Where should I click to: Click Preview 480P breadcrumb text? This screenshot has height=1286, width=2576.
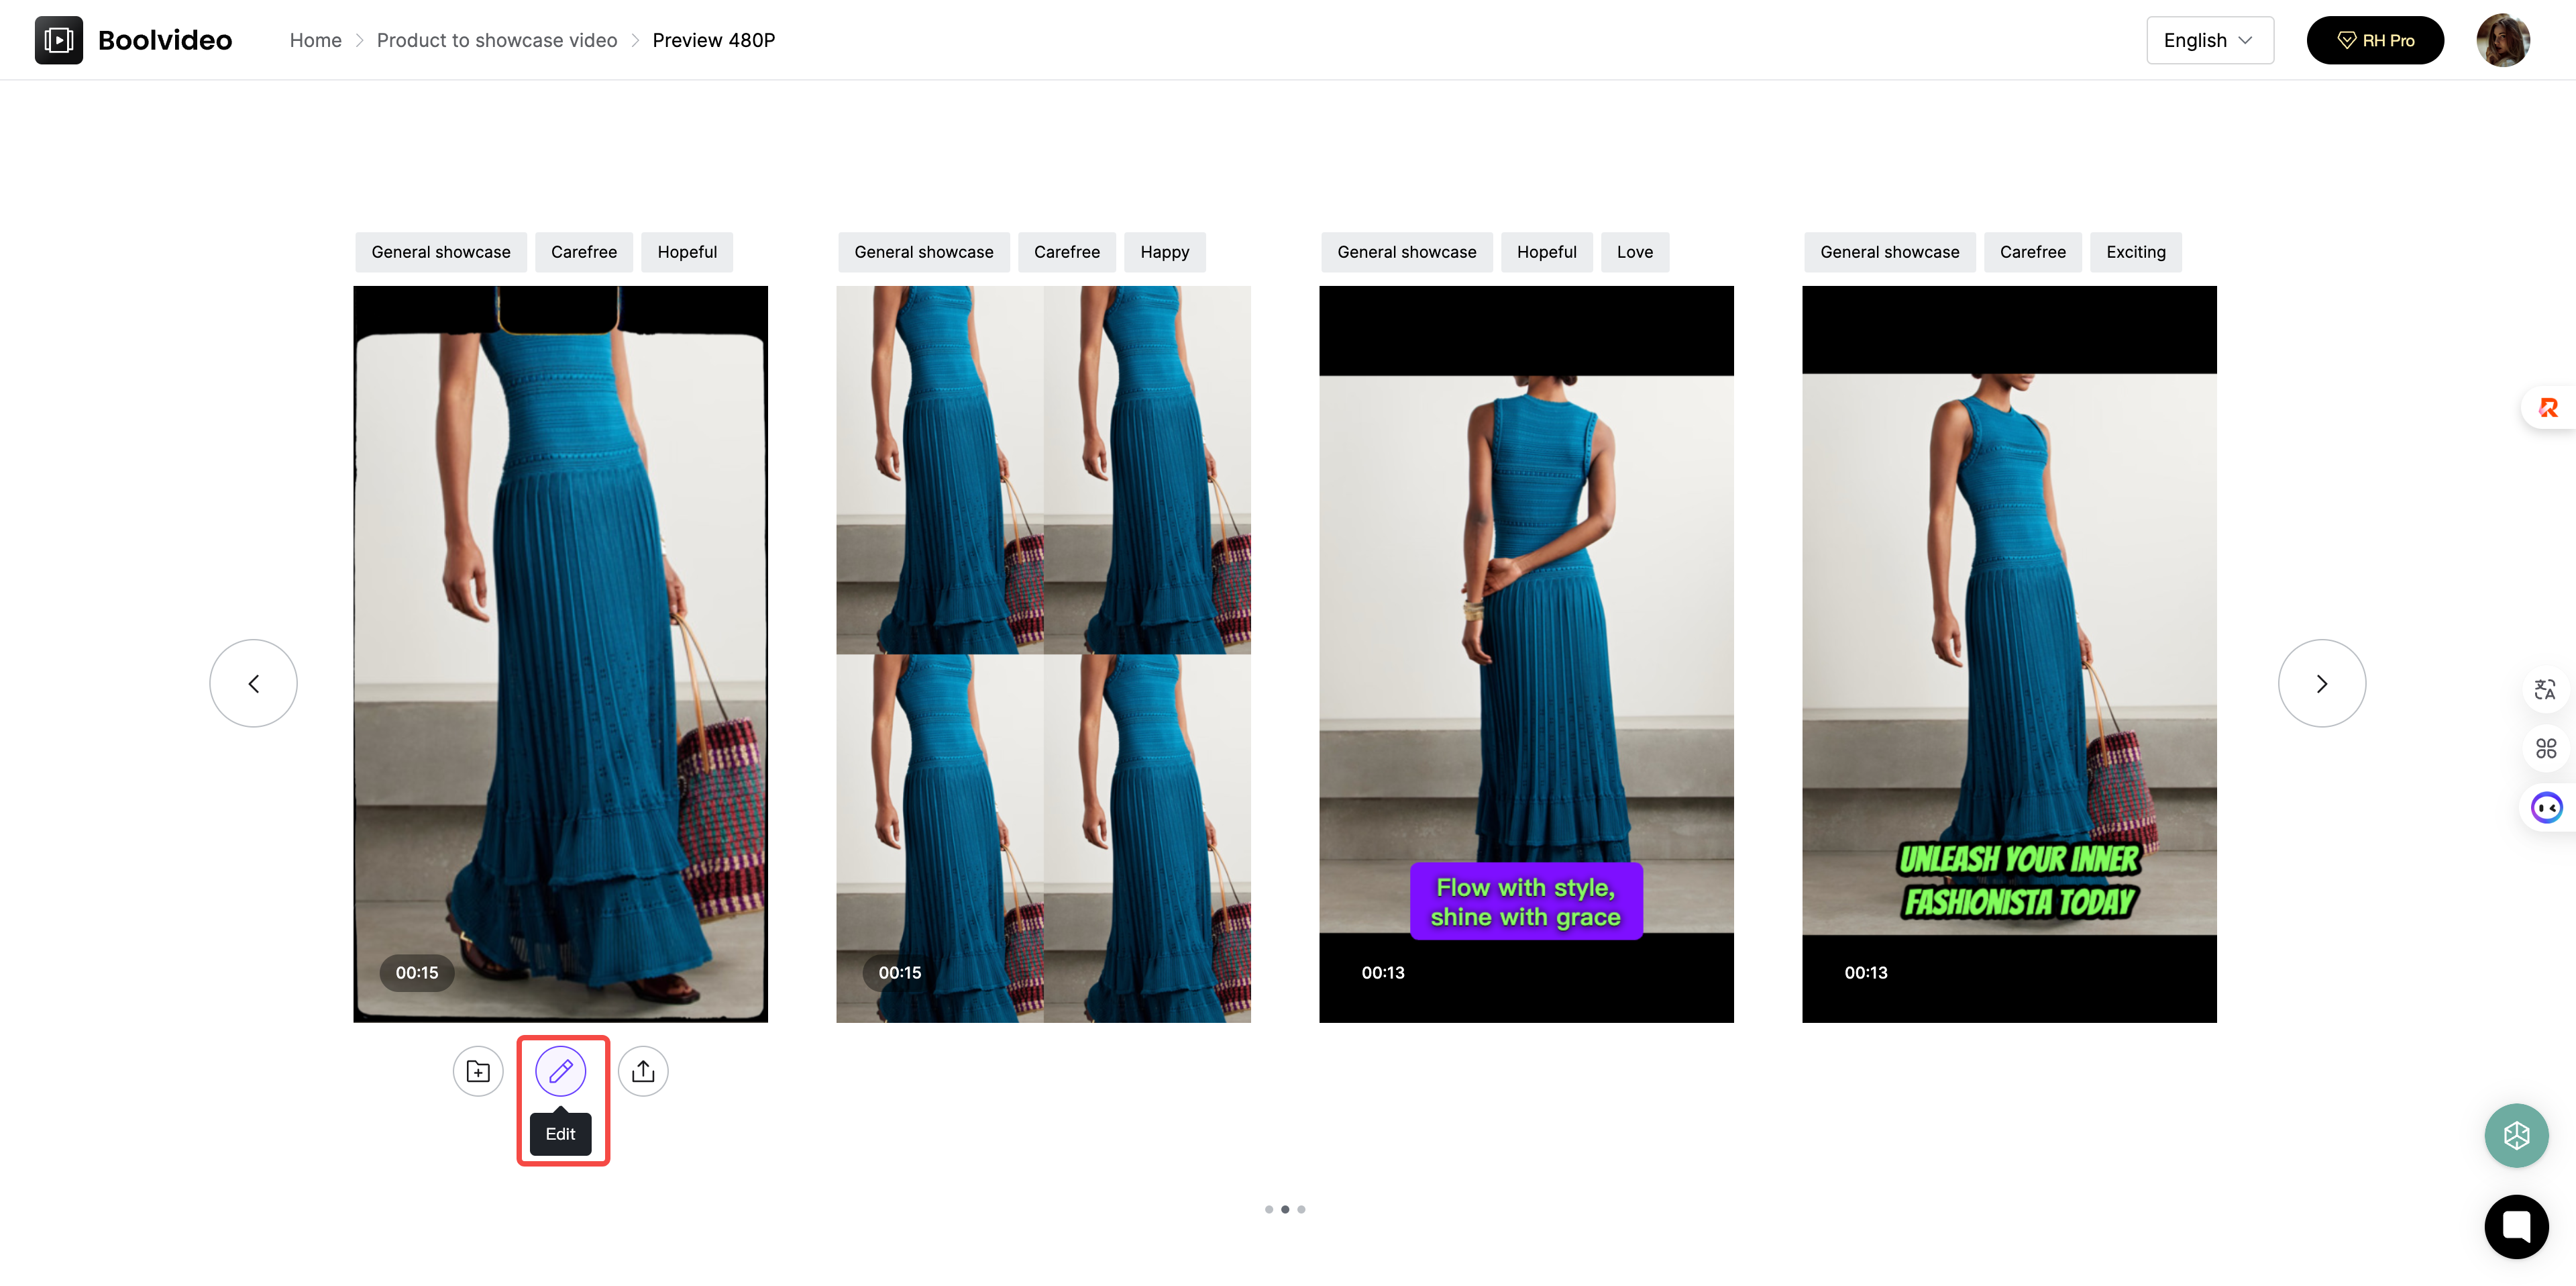click(x=714, y=40)
